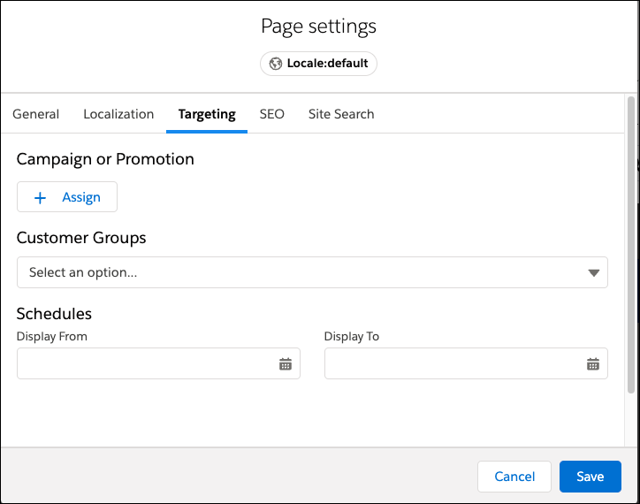Open the Display To calendar picker icon

[x=592, y=363]
